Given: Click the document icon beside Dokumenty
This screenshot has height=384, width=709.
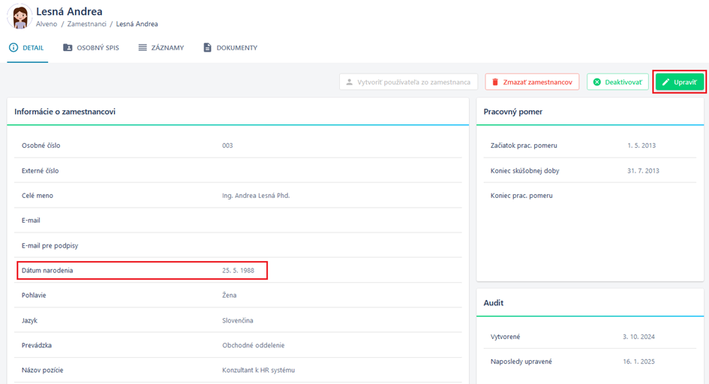Looking at the screenshot, I should click(207, 47).
